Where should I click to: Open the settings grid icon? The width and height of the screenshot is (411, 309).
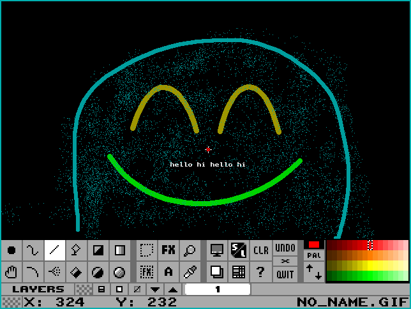pos(239,272)
